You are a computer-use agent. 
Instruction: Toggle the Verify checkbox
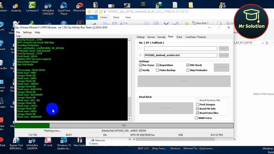140,70
